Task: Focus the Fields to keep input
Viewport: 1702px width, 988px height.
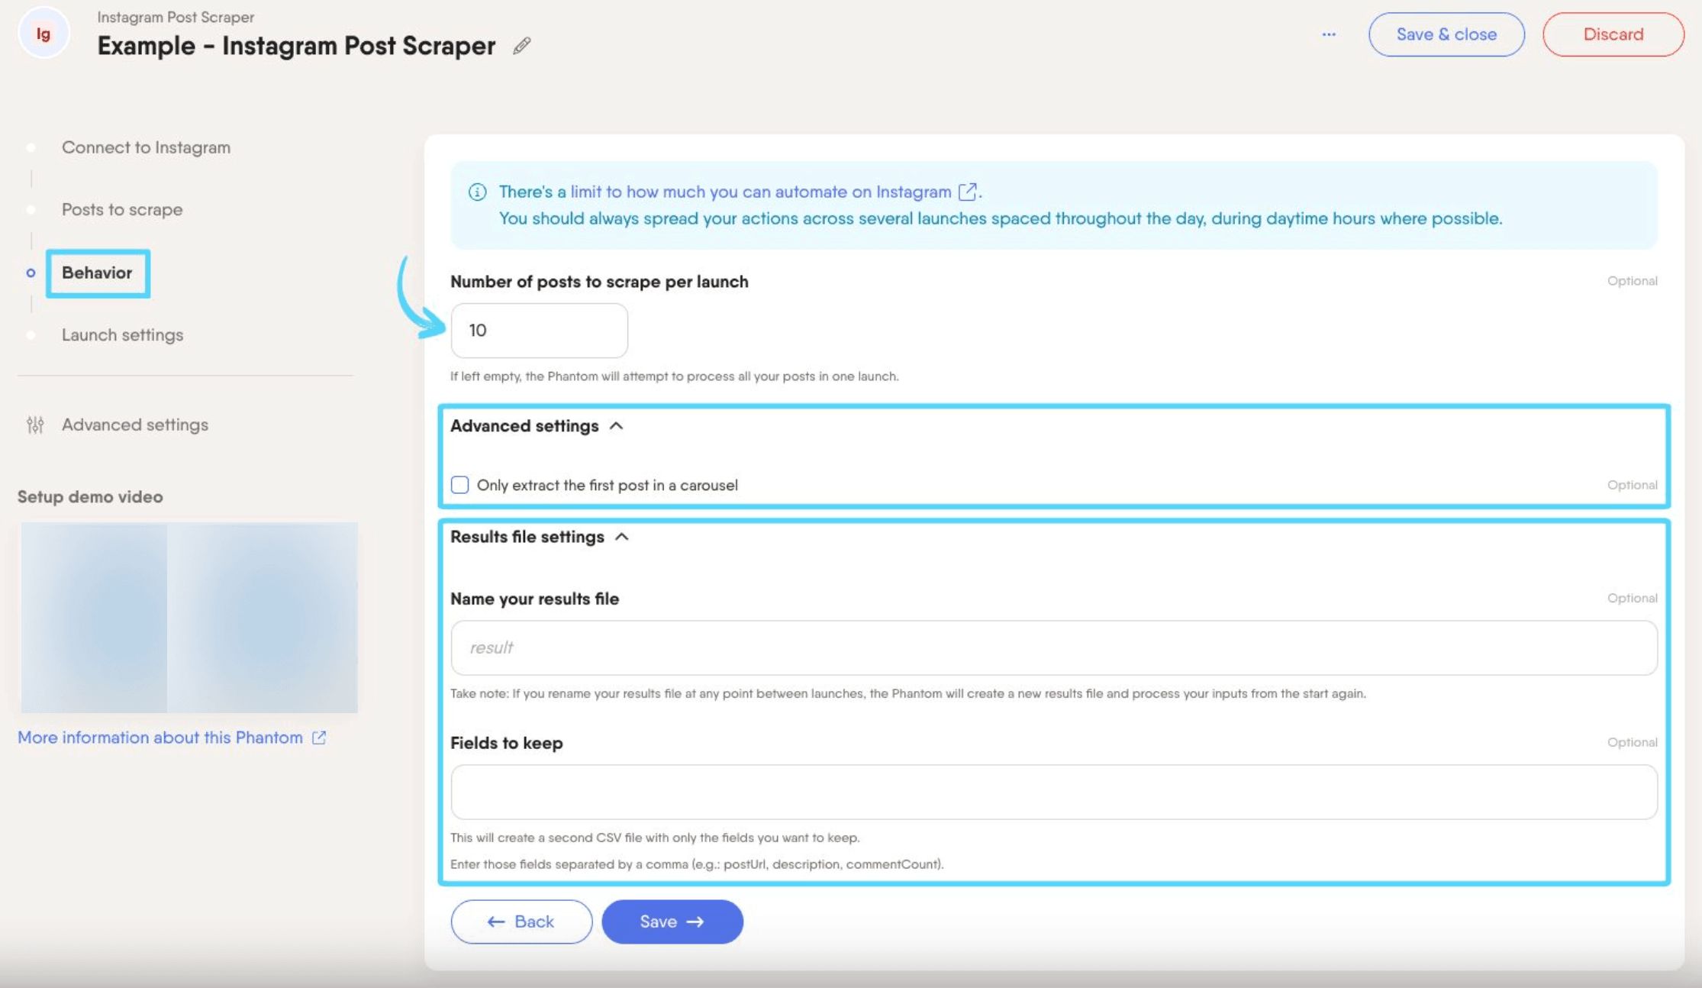Action: coord(1054,792)
